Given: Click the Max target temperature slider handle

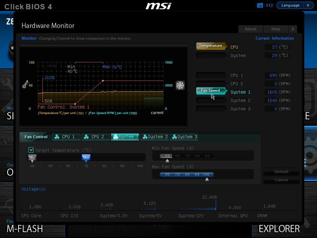Looking at the screenshot, I should tap(86, 158).
